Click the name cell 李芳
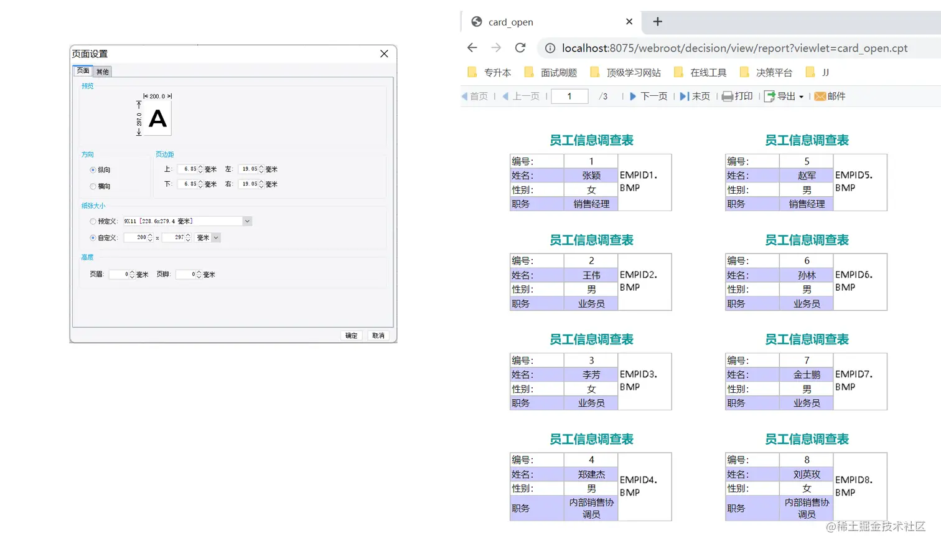941x548 pixels. click(x=591, y=375)
